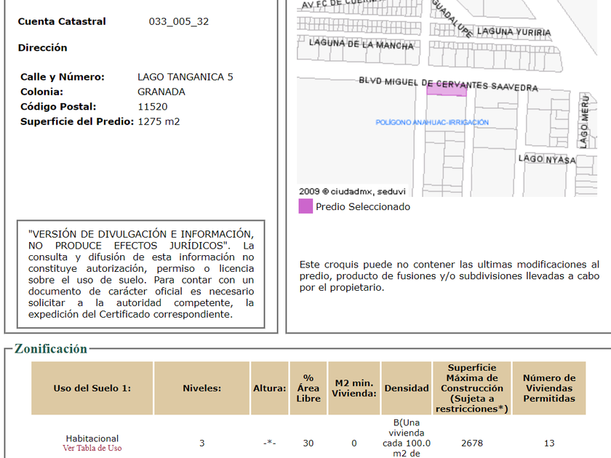Click the Niveles column header
The width and height of the screenshot is (611, 458).
click(x=202, y=388)
